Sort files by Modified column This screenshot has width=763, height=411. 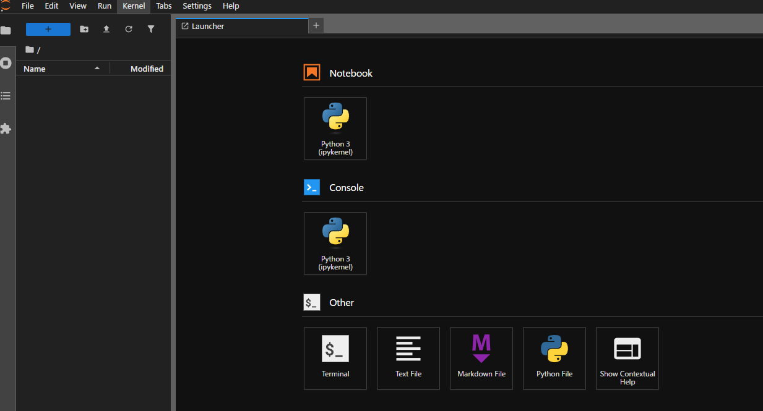coord(146,69)
